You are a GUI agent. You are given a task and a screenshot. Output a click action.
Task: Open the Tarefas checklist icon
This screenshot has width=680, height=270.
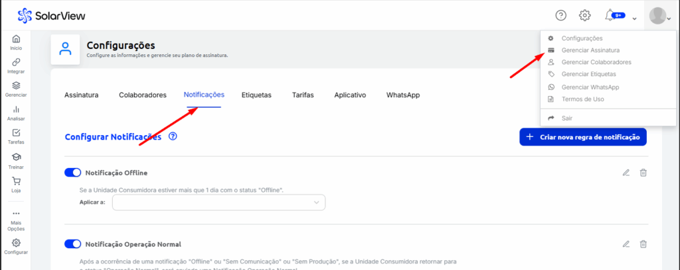16,133
